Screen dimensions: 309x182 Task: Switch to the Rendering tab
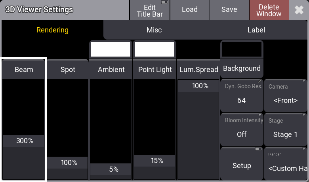point(52,30)
